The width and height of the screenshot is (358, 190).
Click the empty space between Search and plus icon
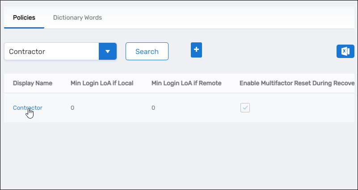coord(180,51)
